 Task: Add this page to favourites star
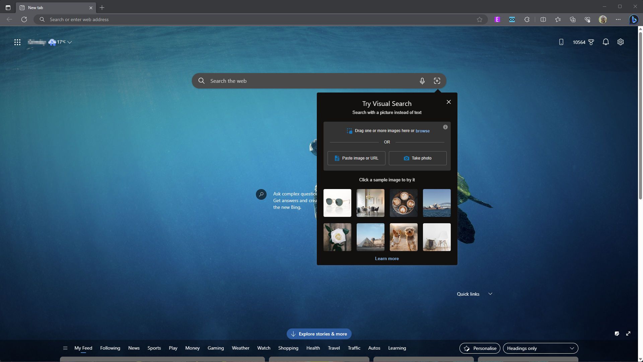coord(480,19)
